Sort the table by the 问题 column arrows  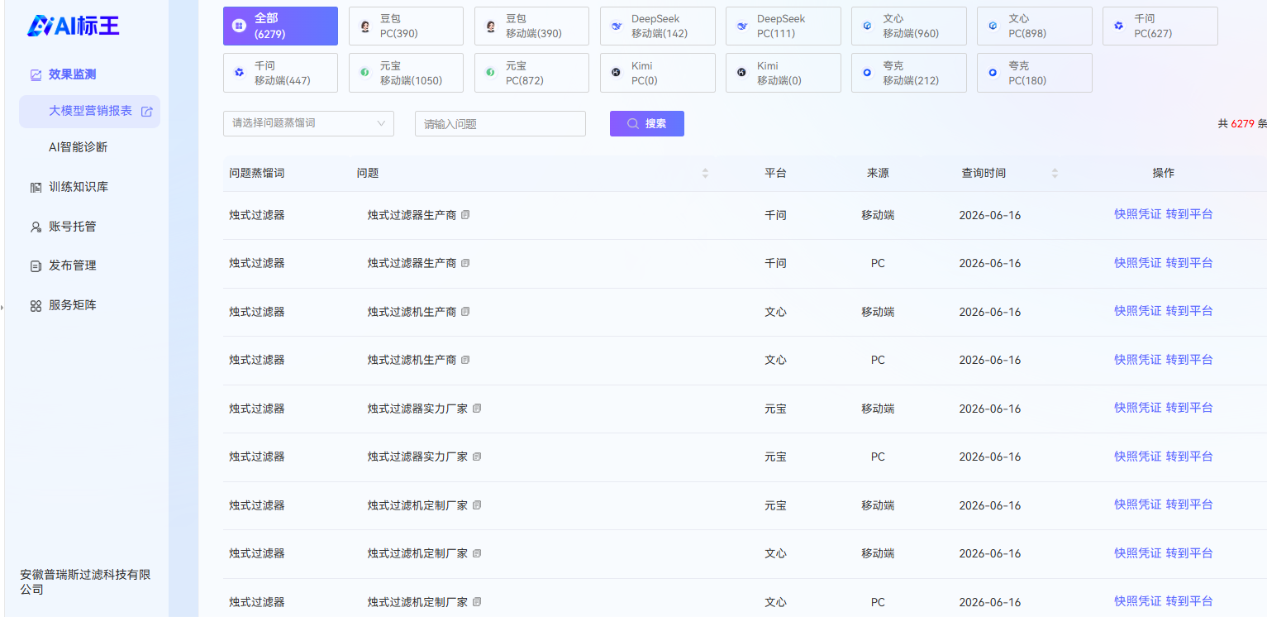pyautogui.click(x=705, y=174)
